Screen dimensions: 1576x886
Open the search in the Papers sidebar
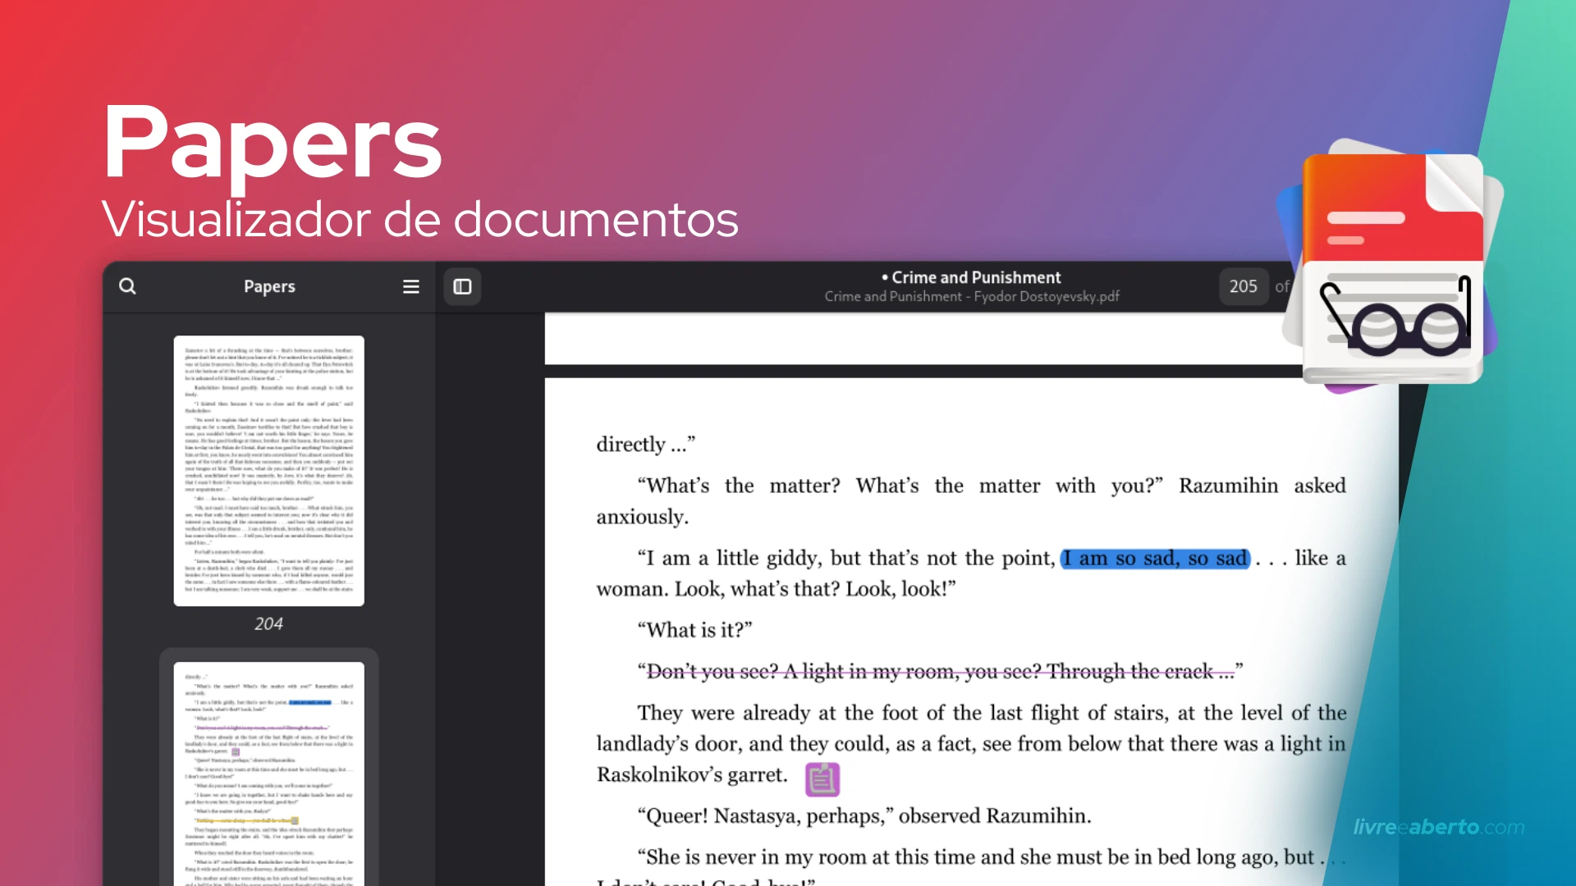point(127,286)
